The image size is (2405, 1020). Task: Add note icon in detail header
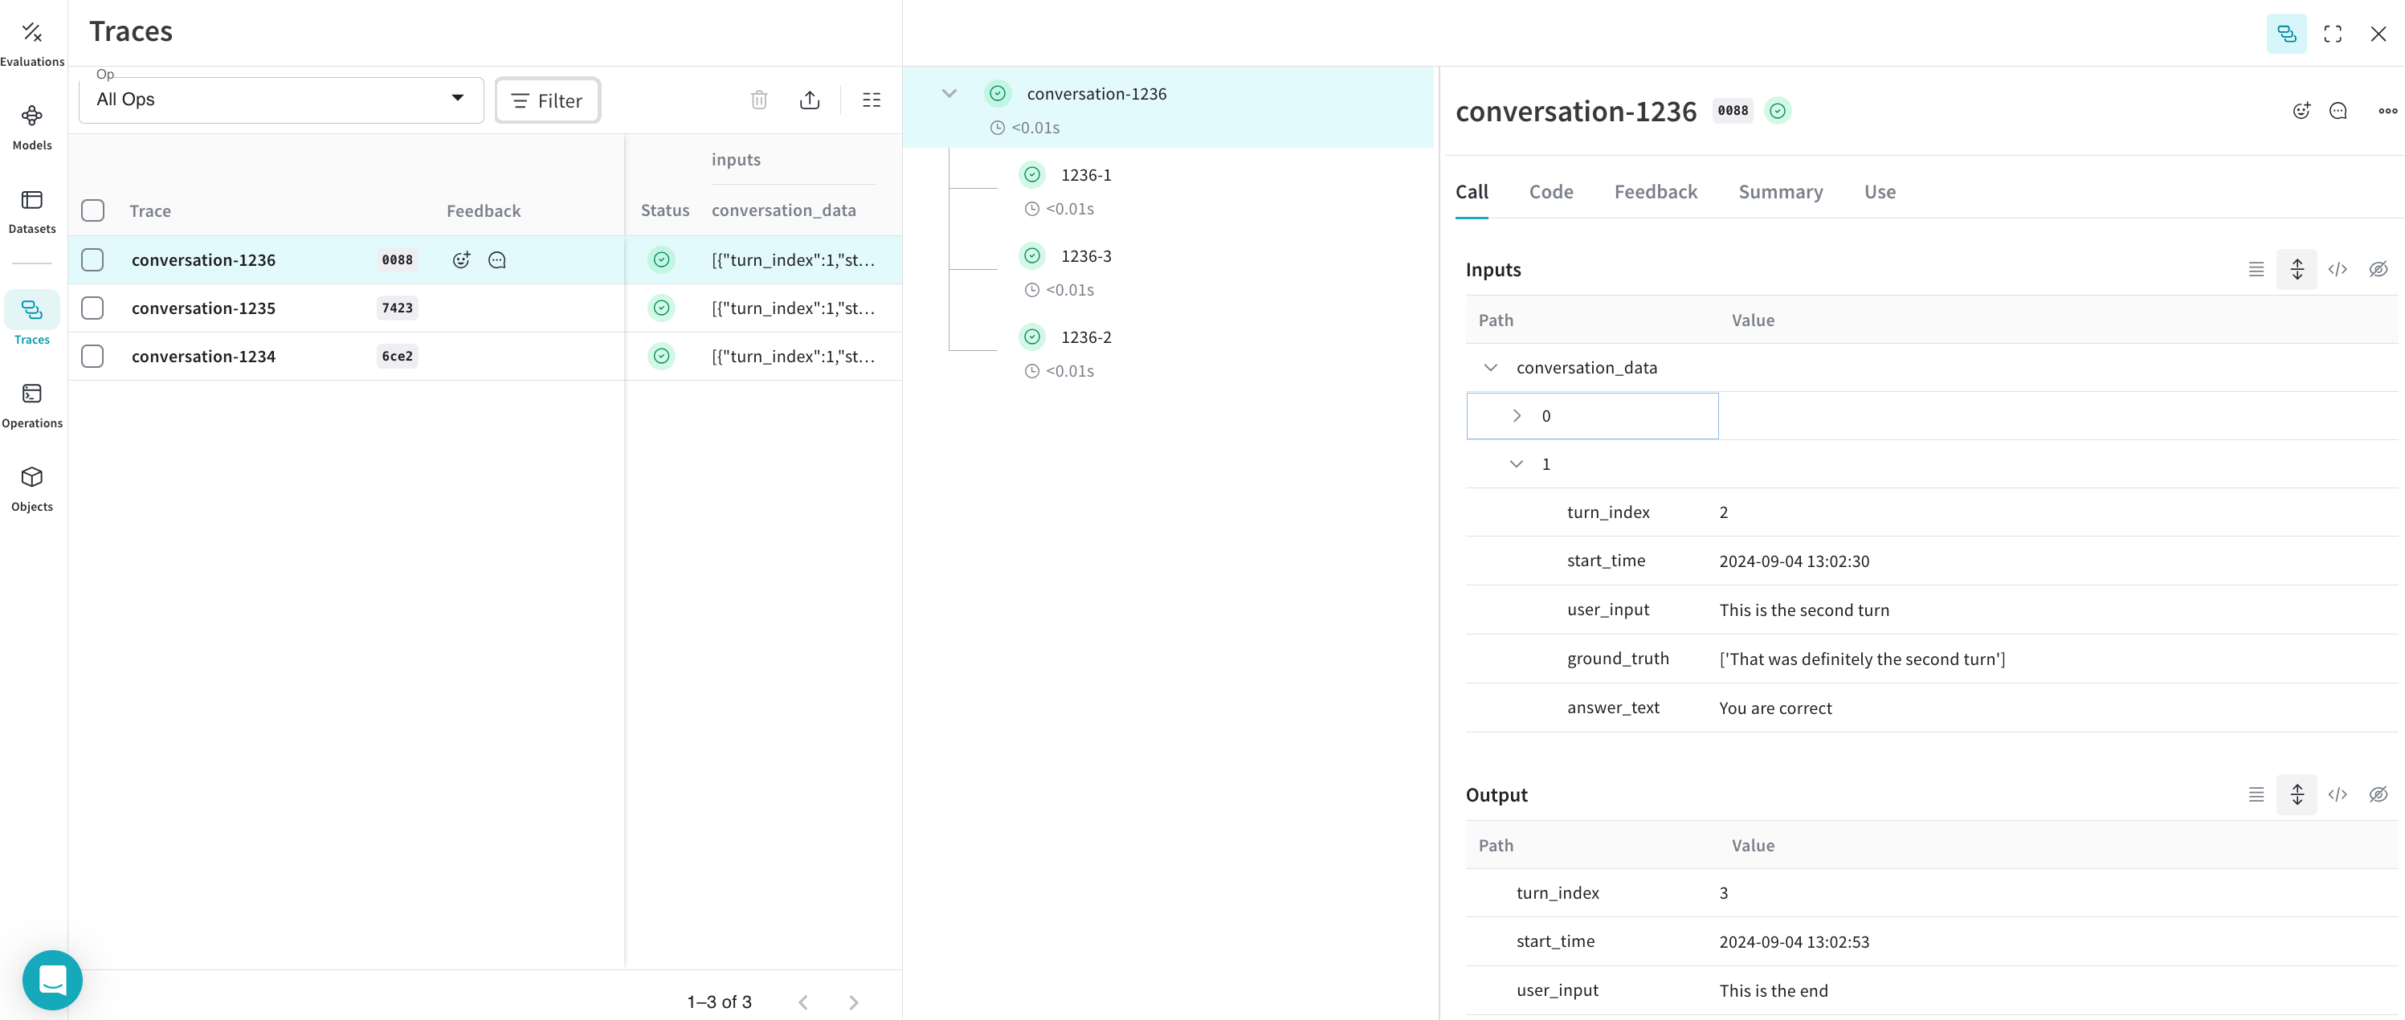point(2338,111)
